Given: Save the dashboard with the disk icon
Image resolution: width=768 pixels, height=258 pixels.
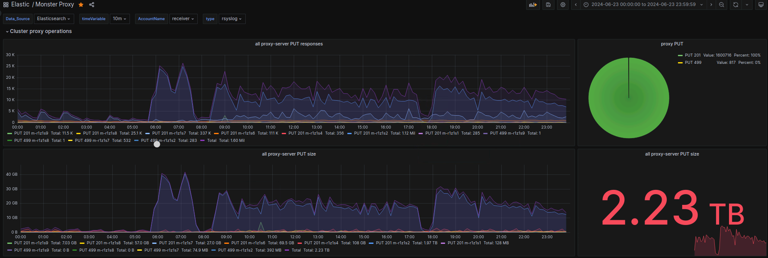Looking at the screenshot, I should point(548,5).
